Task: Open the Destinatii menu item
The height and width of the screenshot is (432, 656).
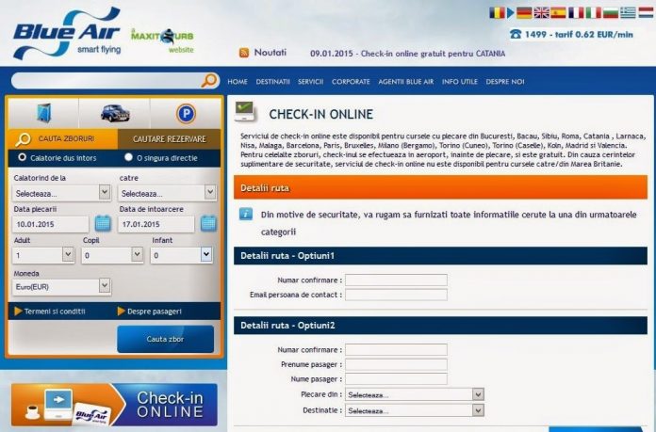Action: 272,82
